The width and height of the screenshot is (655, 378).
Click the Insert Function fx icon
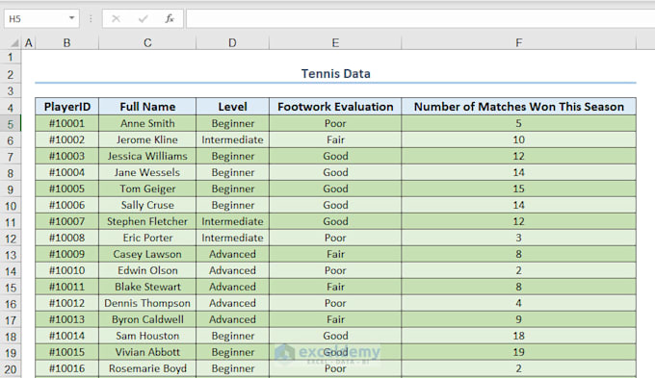tap(170, 19)
